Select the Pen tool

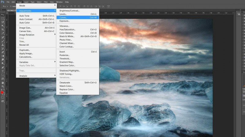(x=3, y=67)
